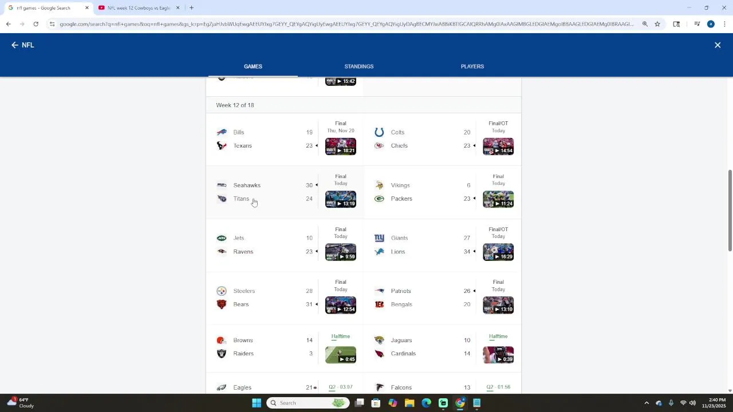The width and height of the screenshot is (733, 412).
Task: Open the Eagles team name
Action: (x=242, y=387)
